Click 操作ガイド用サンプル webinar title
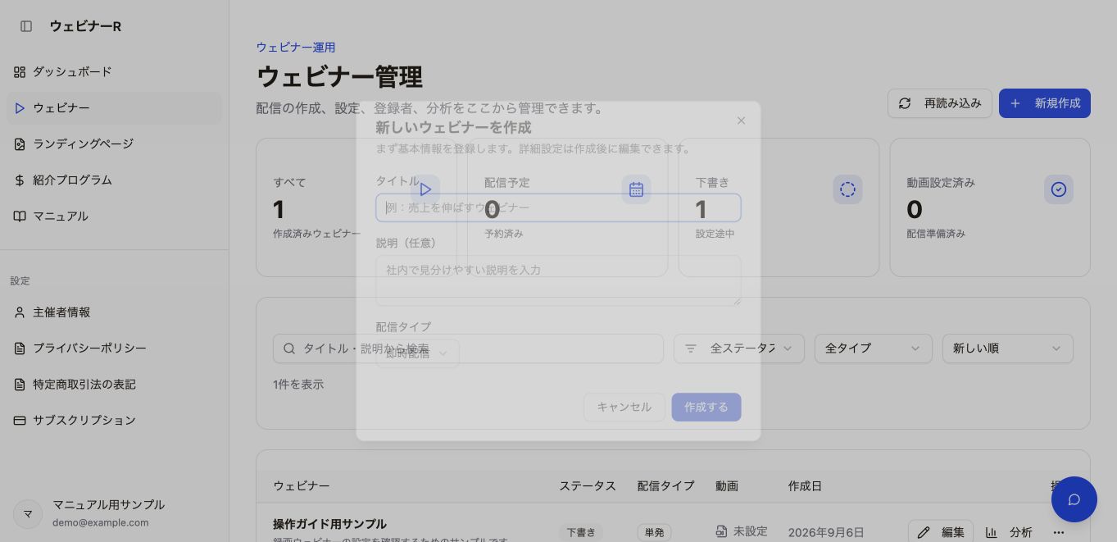 pos(329,524)
